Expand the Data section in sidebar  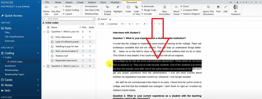click(x=38, y=28)
